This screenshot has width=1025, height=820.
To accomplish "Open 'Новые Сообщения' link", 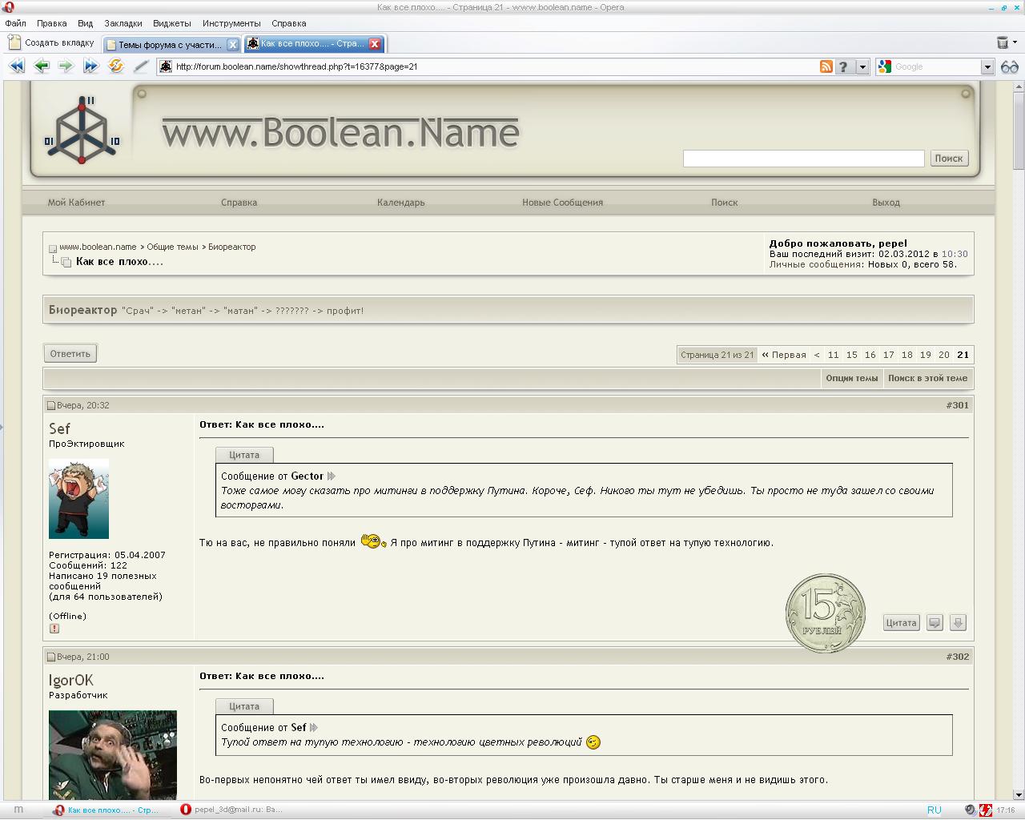I will point(562,203).
